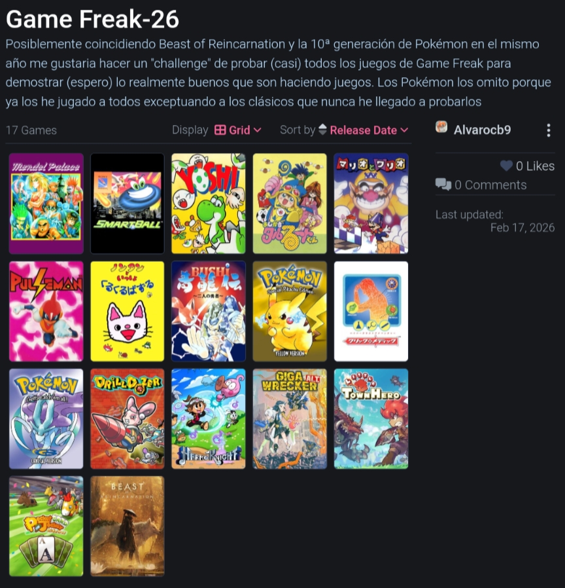The height and width of the screenshot is (588, 565).
Task: Open the Smart Ball game cover
Action: tap(128, 203)
